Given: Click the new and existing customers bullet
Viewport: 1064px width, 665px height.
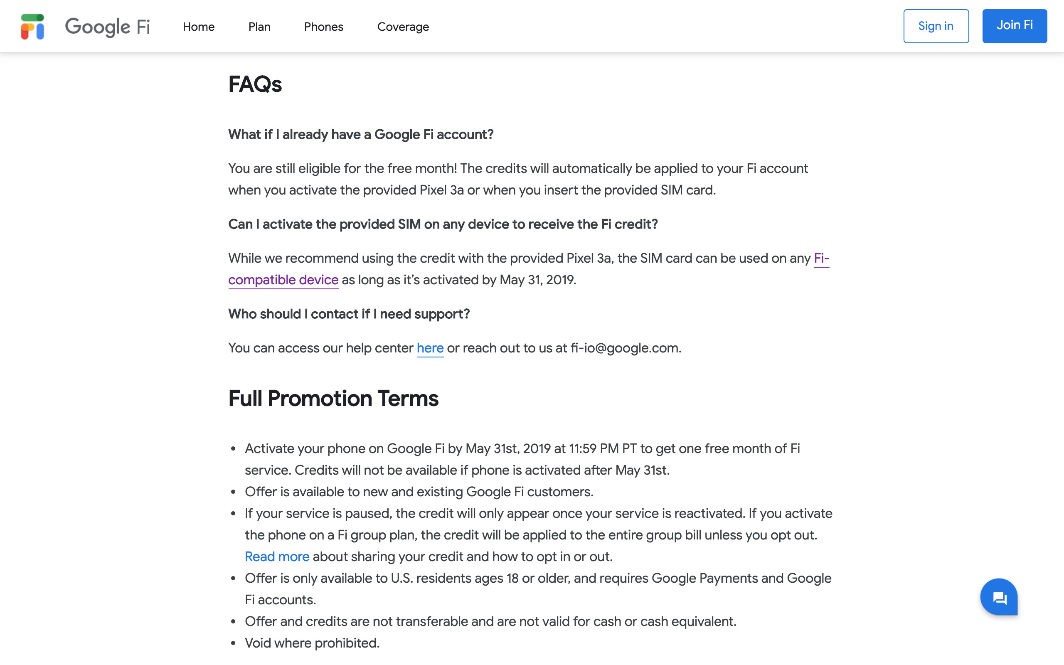Looking at the screenshot, I should coord(419,492).
